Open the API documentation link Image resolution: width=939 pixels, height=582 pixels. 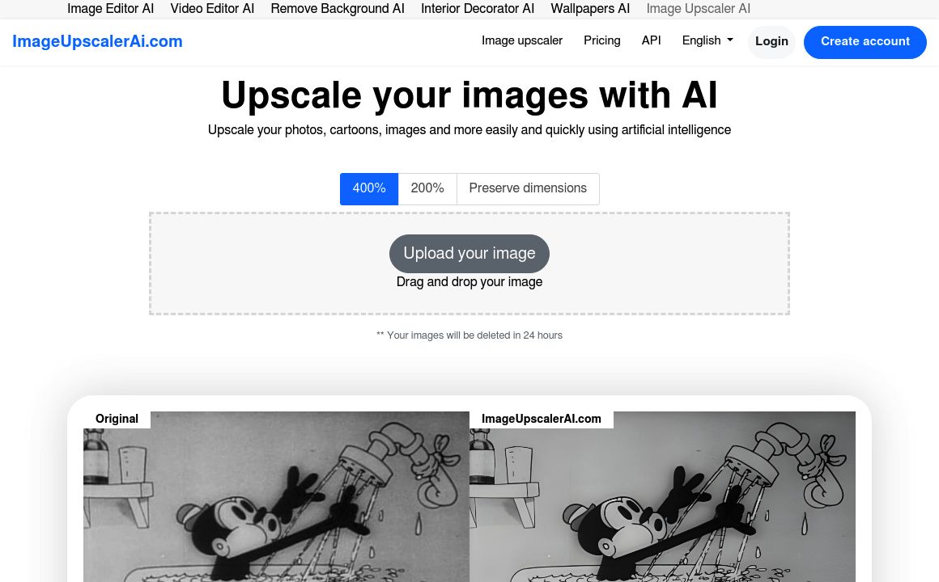click(x=651, y=40)
